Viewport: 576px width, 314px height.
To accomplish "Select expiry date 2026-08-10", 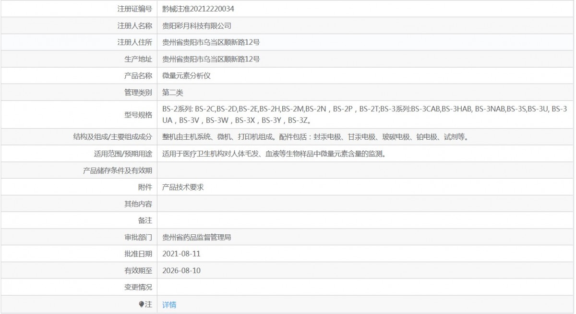I will click(x=181, y=270).
